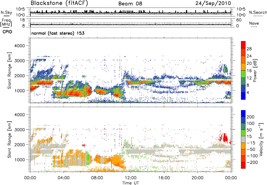The height and width of the screenshot is (185, 267).
Task: Click the "-15" tick on Velocity colorbar
Action: [251, 143]
